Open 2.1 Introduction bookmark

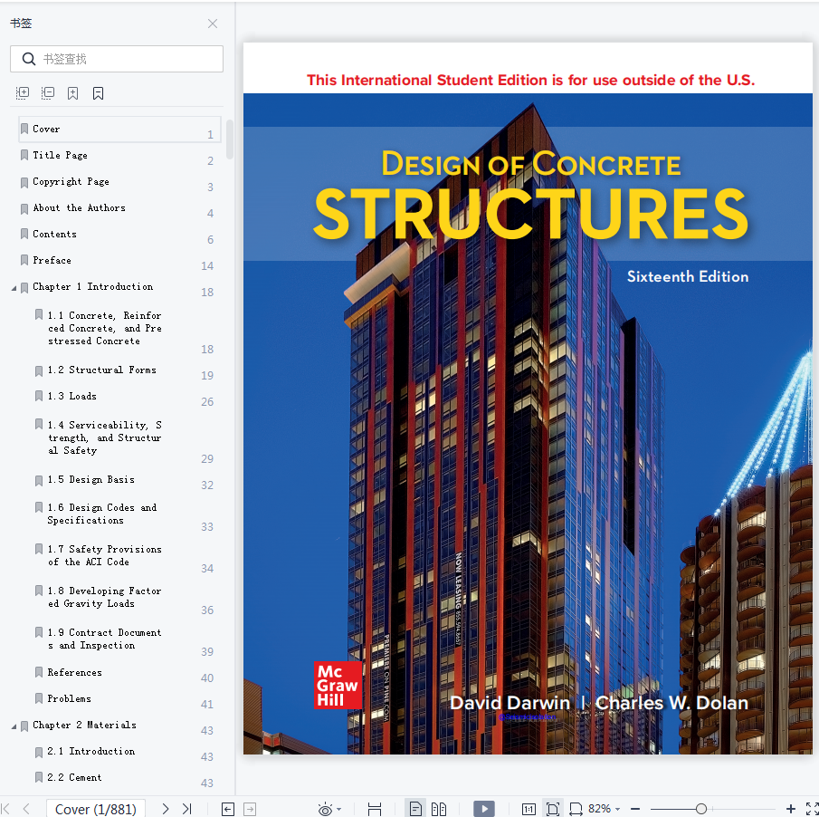[90, 751]
